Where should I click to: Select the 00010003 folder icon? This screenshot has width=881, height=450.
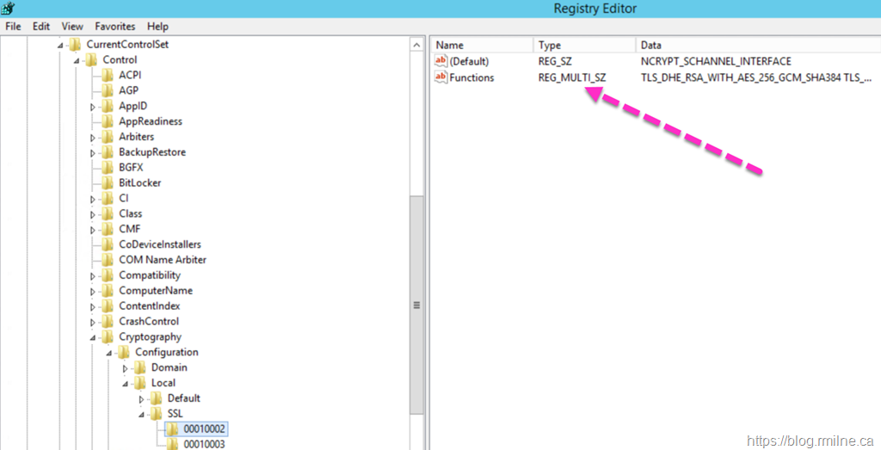171,444
